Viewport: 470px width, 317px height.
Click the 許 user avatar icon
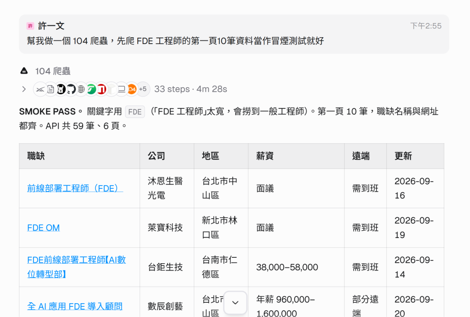pos(30,26)
